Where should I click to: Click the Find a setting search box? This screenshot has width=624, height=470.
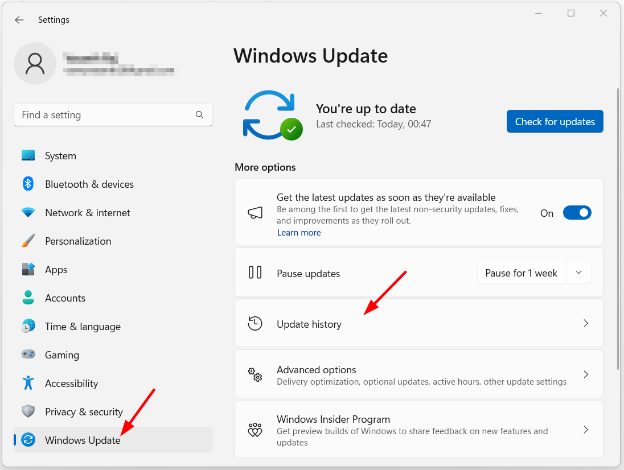pyautogui.click(x=113, y=115)
